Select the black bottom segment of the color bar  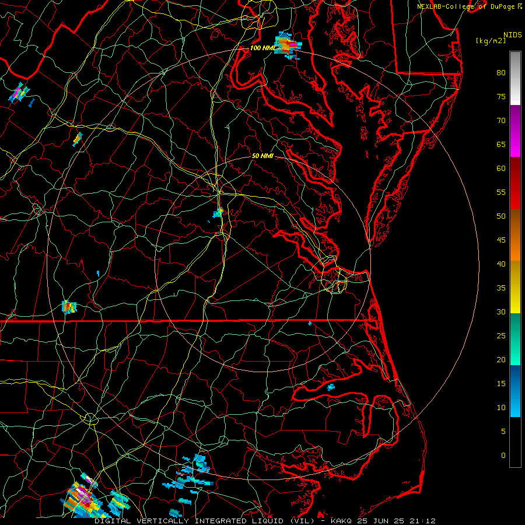[x=515, y=442]
